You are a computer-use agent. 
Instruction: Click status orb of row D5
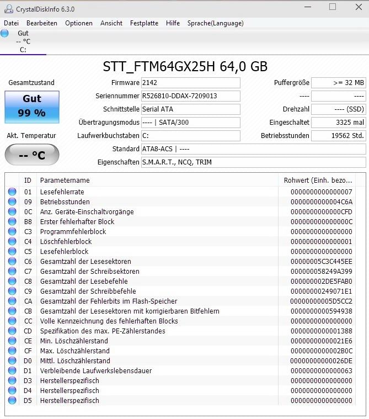pyautogui.click(x=12, y=400)
